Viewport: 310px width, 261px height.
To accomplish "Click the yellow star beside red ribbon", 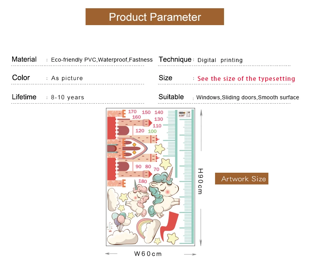I will pos(172,239).
